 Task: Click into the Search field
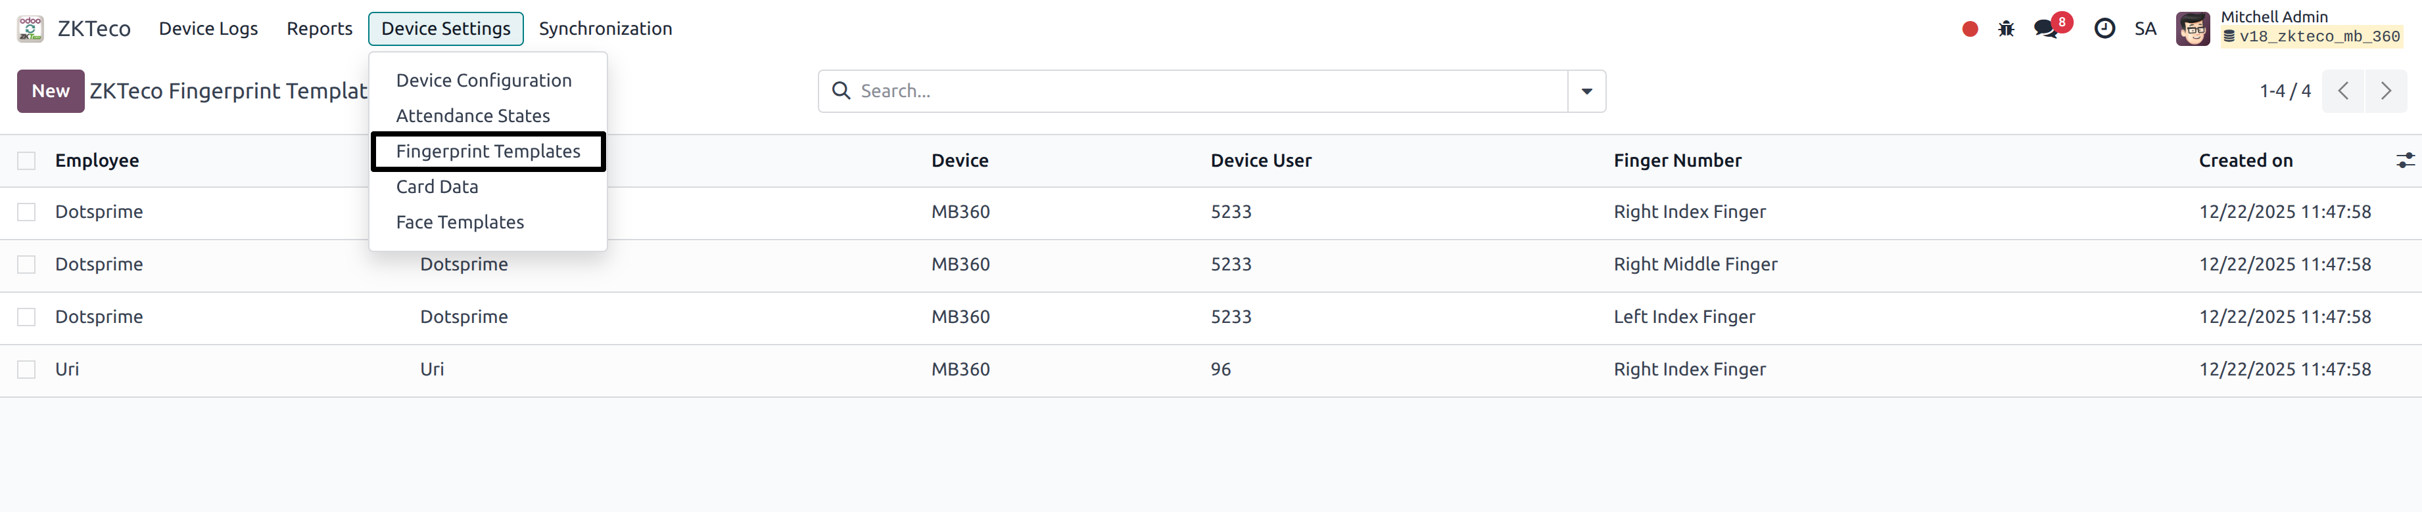(x=1204, y=91)
